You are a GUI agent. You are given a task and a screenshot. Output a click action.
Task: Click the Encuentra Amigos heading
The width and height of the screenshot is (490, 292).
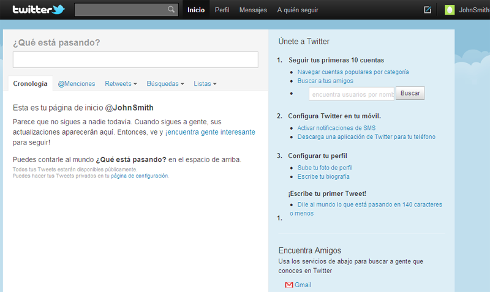pyautogui.click(x=310, y=250)
